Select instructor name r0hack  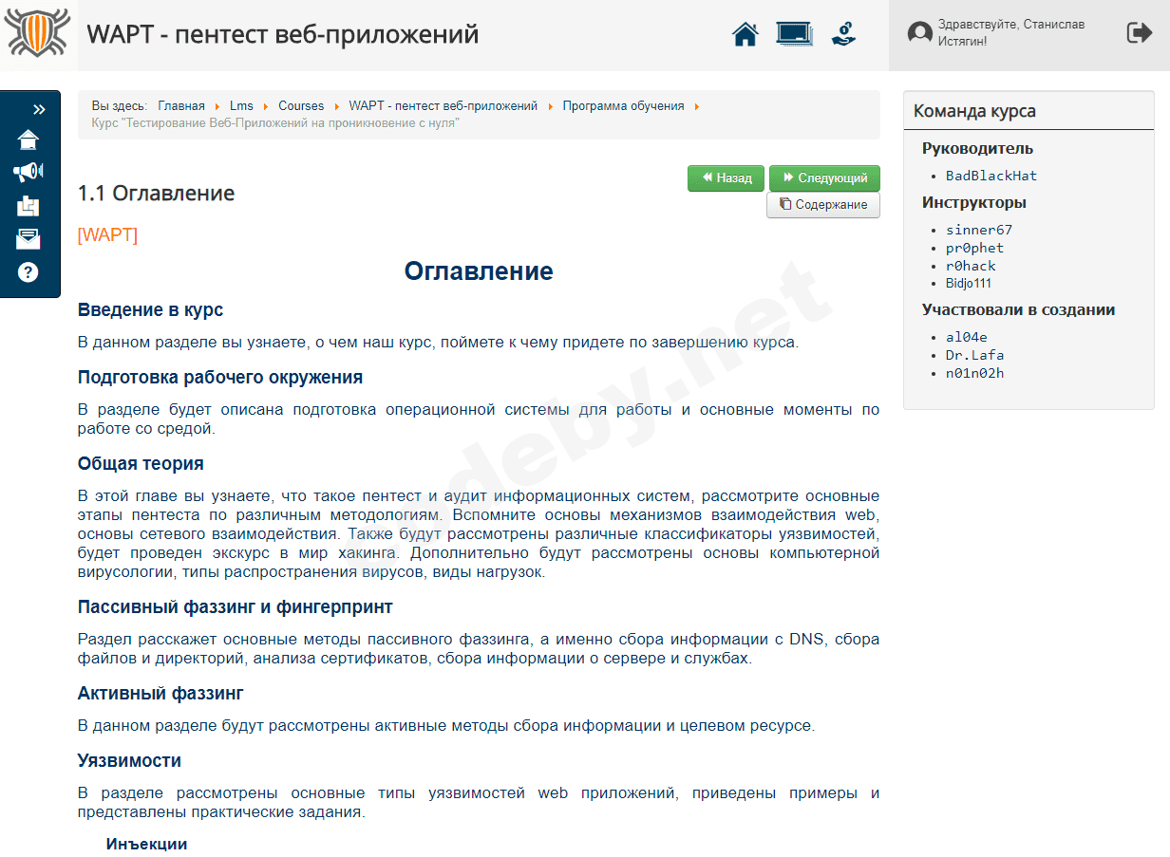(x=971, y=266)
